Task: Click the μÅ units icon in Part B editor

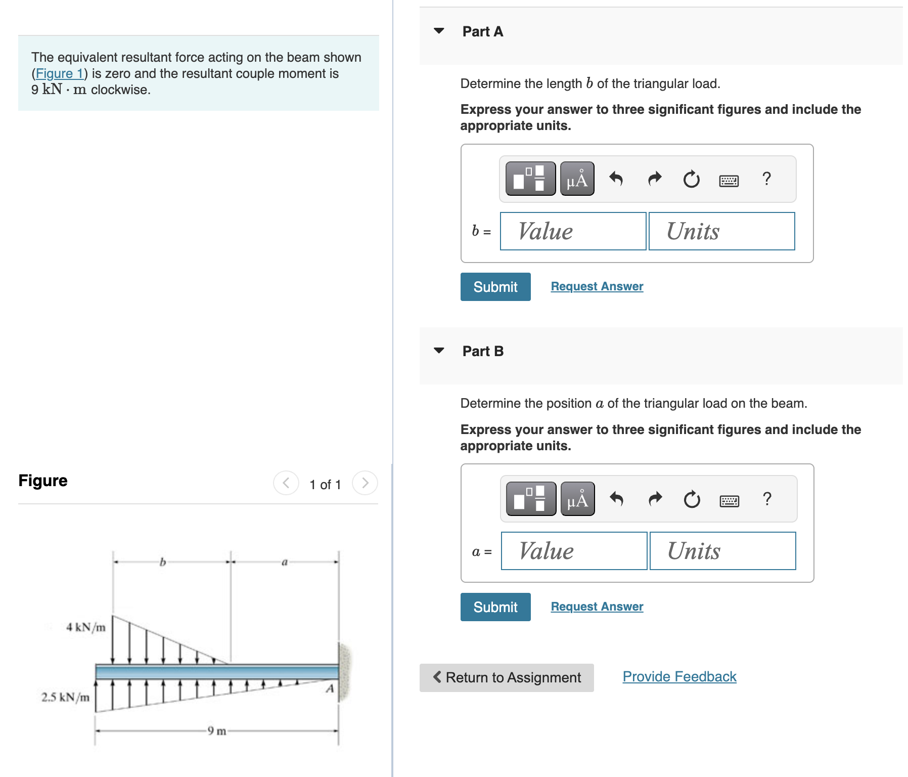Action: click(x=577, y=499)
